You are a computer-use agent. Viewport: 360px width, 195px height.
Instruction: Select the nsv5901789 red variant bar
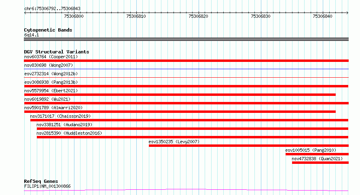[180, 112]
